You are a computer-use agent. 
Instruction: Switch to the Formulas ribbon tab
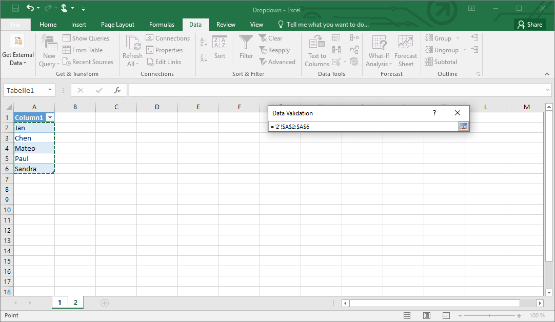162,24
